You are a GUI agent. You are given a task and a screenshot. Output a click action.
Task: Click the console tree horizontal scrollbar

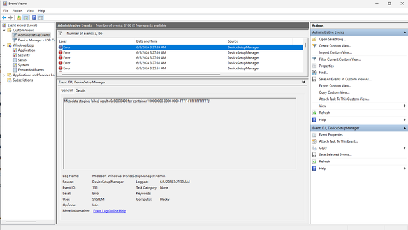pyautogui.click(x=21, y=222)
